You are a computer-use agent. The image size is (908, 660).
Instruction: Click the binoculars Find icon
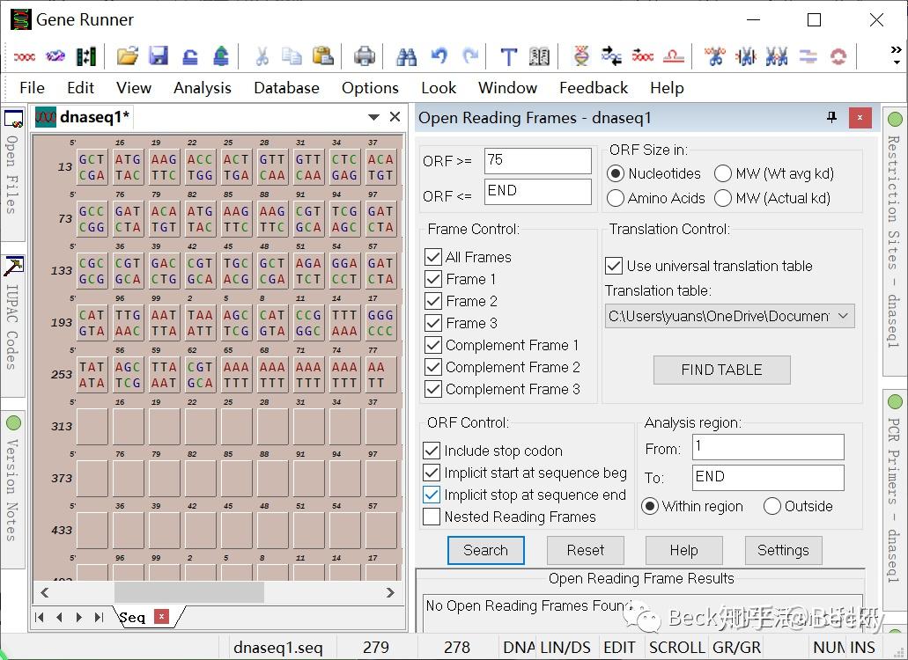click(406, 56)
